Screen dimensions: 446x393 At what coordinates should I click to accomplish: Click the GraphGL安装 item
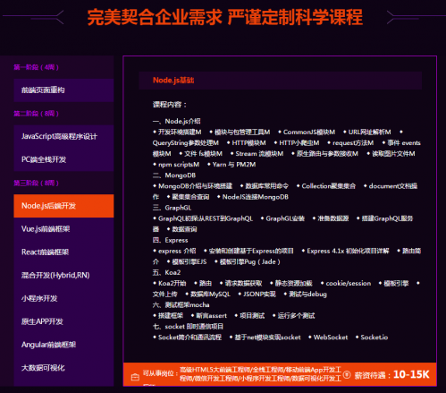coord(285,218)
